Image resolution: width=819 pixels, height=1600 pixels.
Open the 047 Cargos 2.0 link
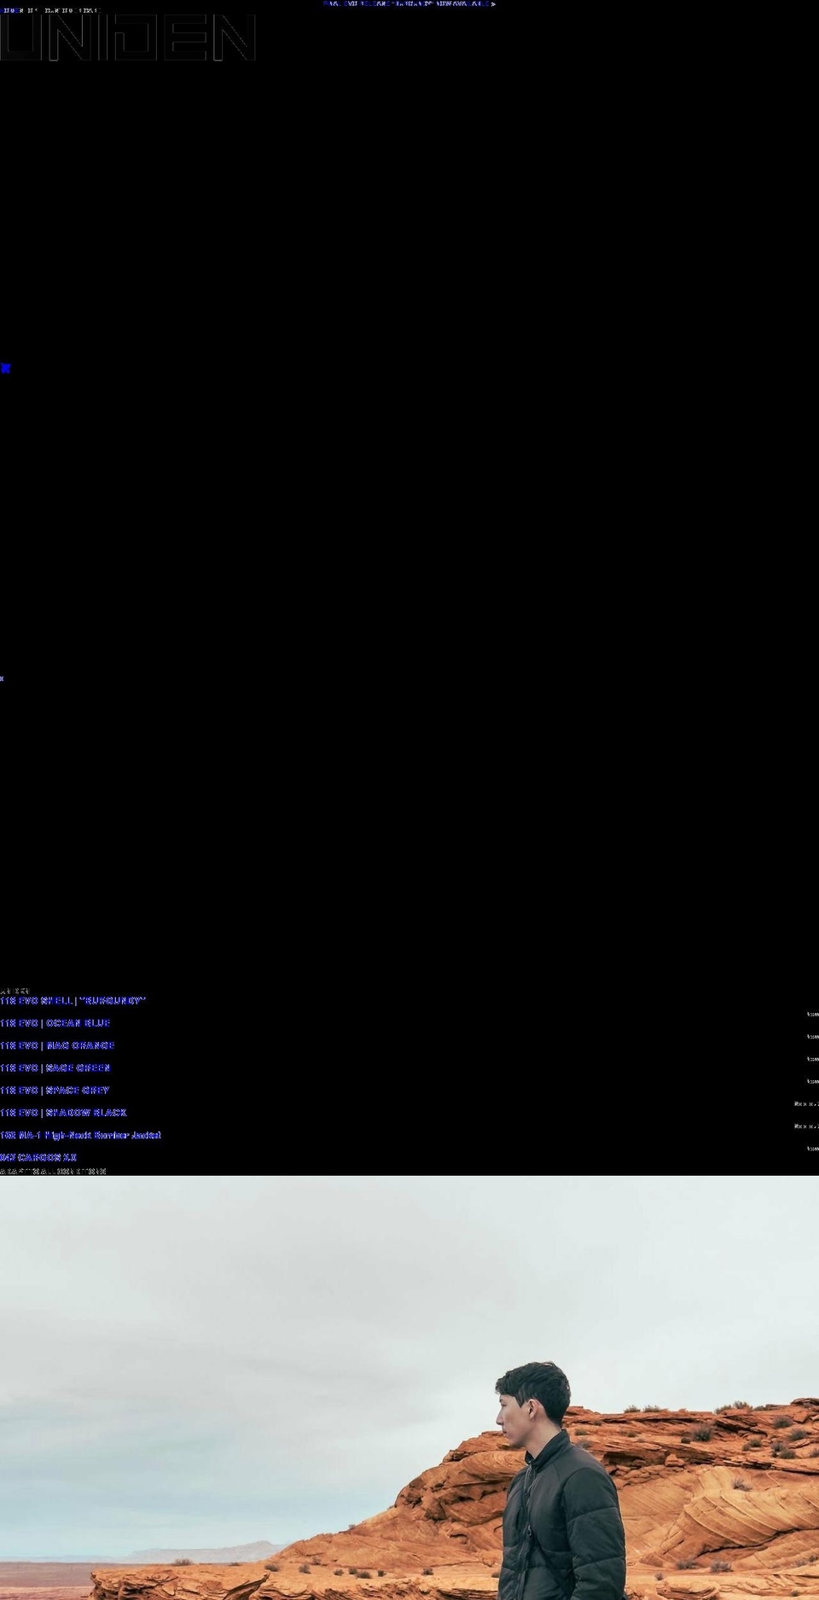point(38,1157)
